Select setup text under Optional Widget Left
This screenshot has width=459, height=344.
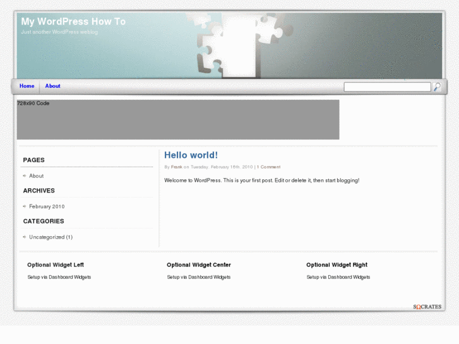[x=59, y=277]
